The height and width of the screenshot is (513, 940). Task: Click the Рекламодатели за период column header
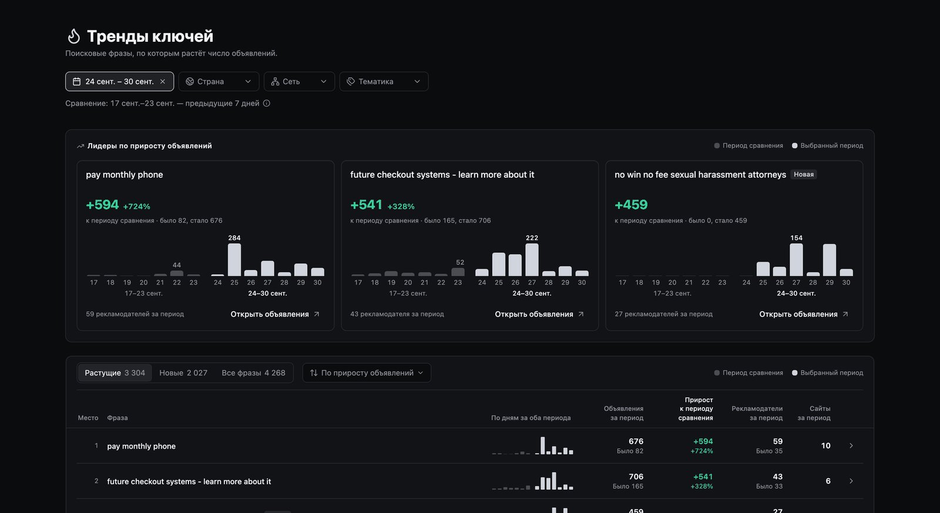(x=757, y=413)
